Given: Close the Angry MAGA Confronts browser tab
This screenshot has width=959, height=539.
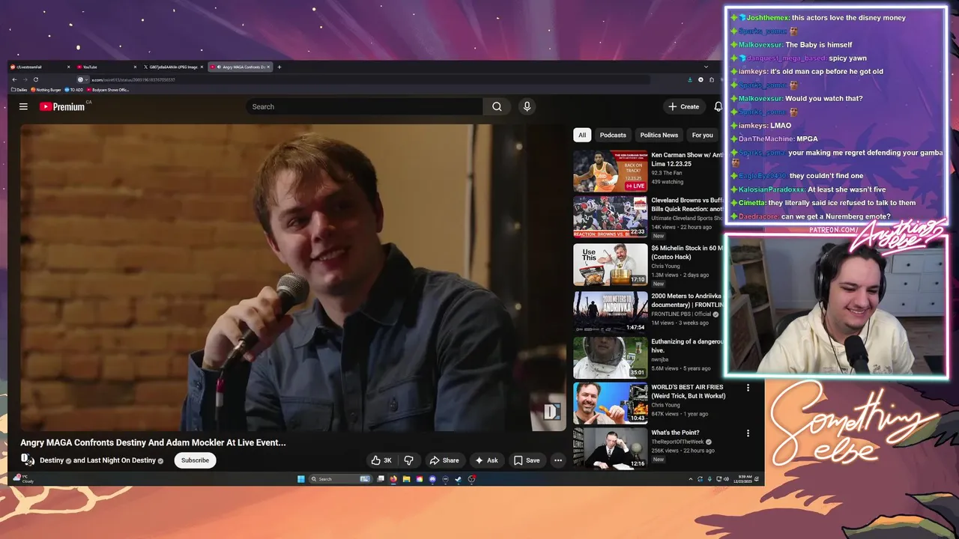Looking at the screenshot, I should [268, 67].
